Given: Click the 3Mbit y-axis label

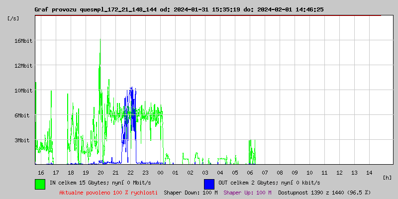Looking at the screenshot, I should tap(22, 140).
